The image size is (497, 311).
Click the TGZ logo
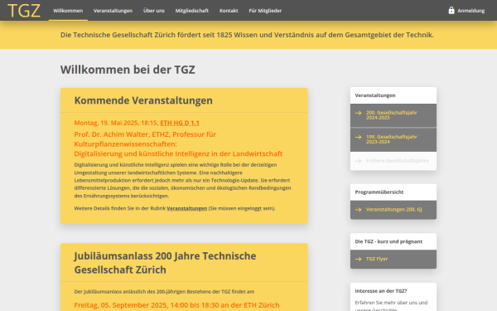coord(24,11)
